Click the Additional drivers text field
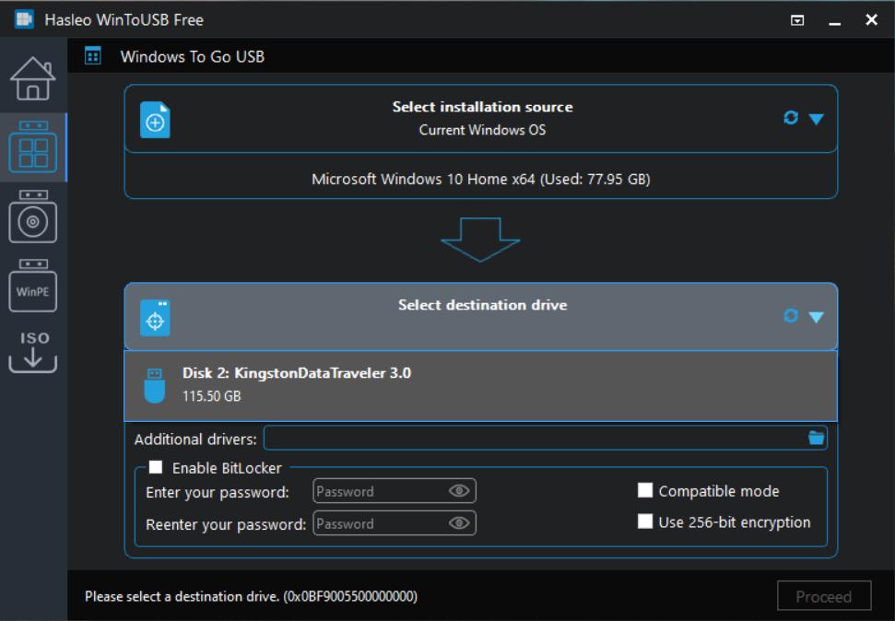The width and height of the screenshot is (895, 621). click(x=535, y=438)
